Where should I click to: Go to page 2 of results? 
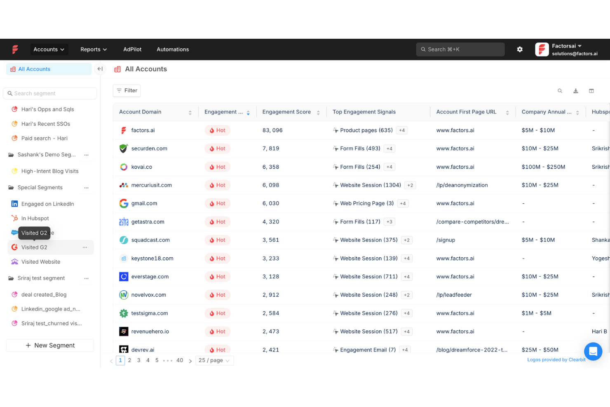129,360
